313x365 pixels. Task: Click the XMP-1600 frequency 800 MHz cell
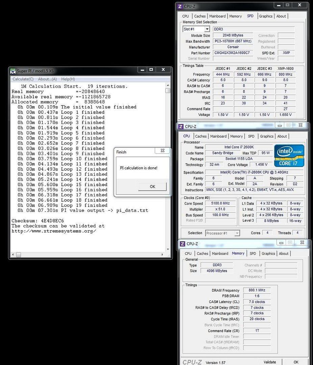click(x=286, y=74)
